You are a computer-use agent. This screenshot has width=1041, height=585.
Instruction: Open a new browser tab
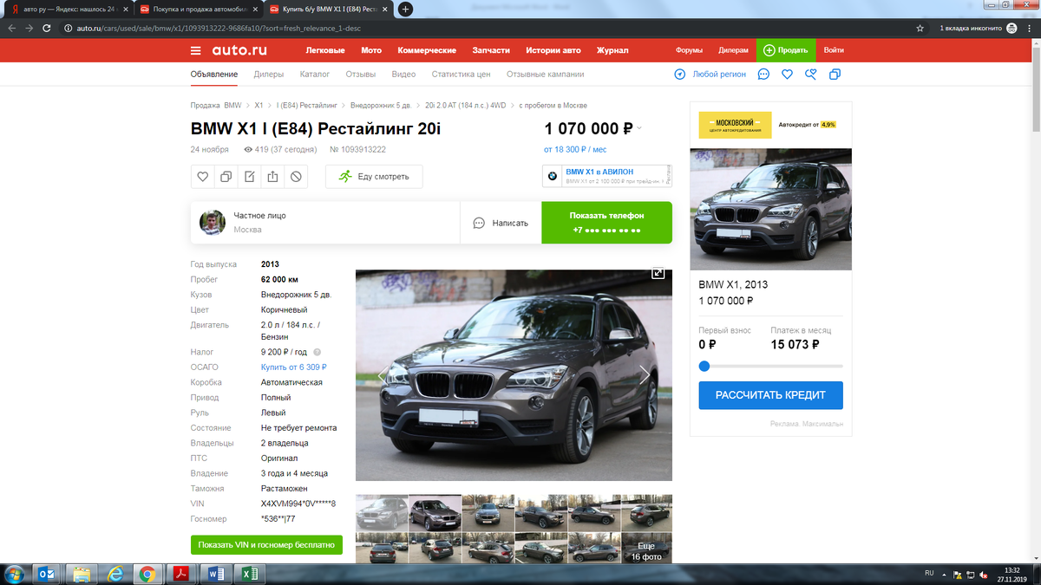pyautogui.click(x=405, y=10)
